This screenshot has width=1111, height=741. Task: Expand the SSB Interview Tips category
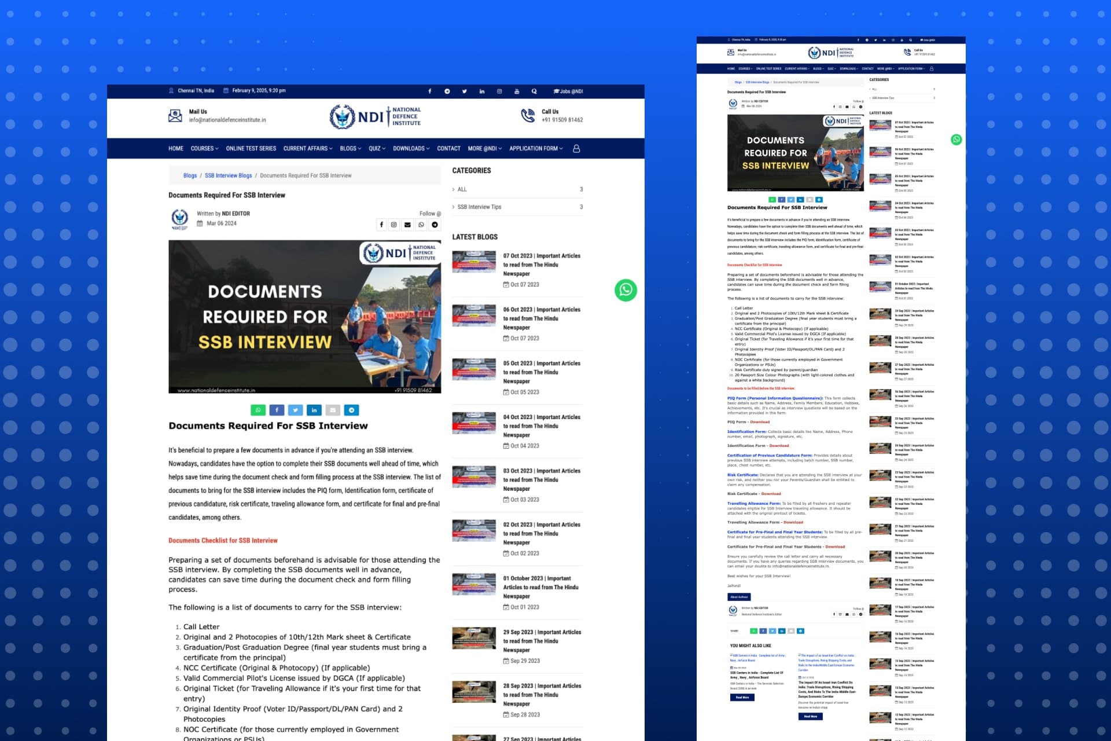[x=479, y=207]
